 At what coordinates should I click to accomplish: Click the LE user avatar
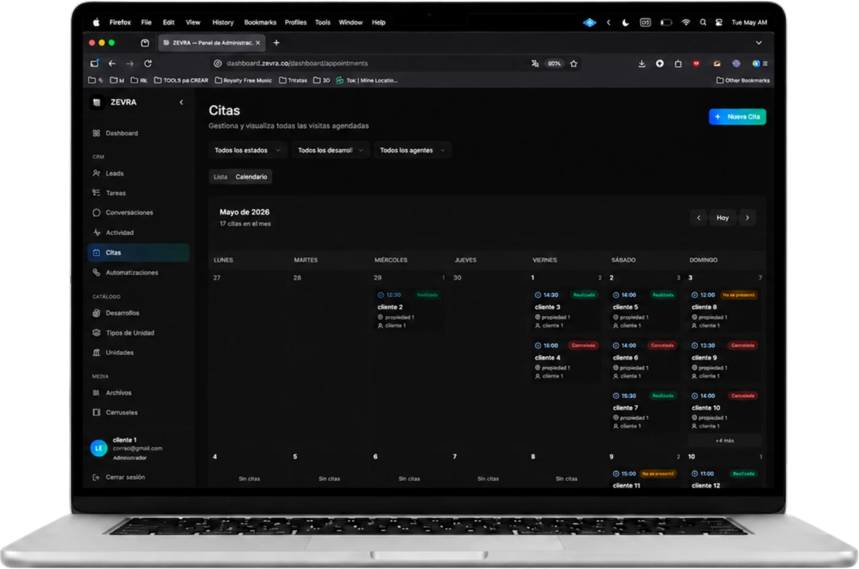point(99,448)
